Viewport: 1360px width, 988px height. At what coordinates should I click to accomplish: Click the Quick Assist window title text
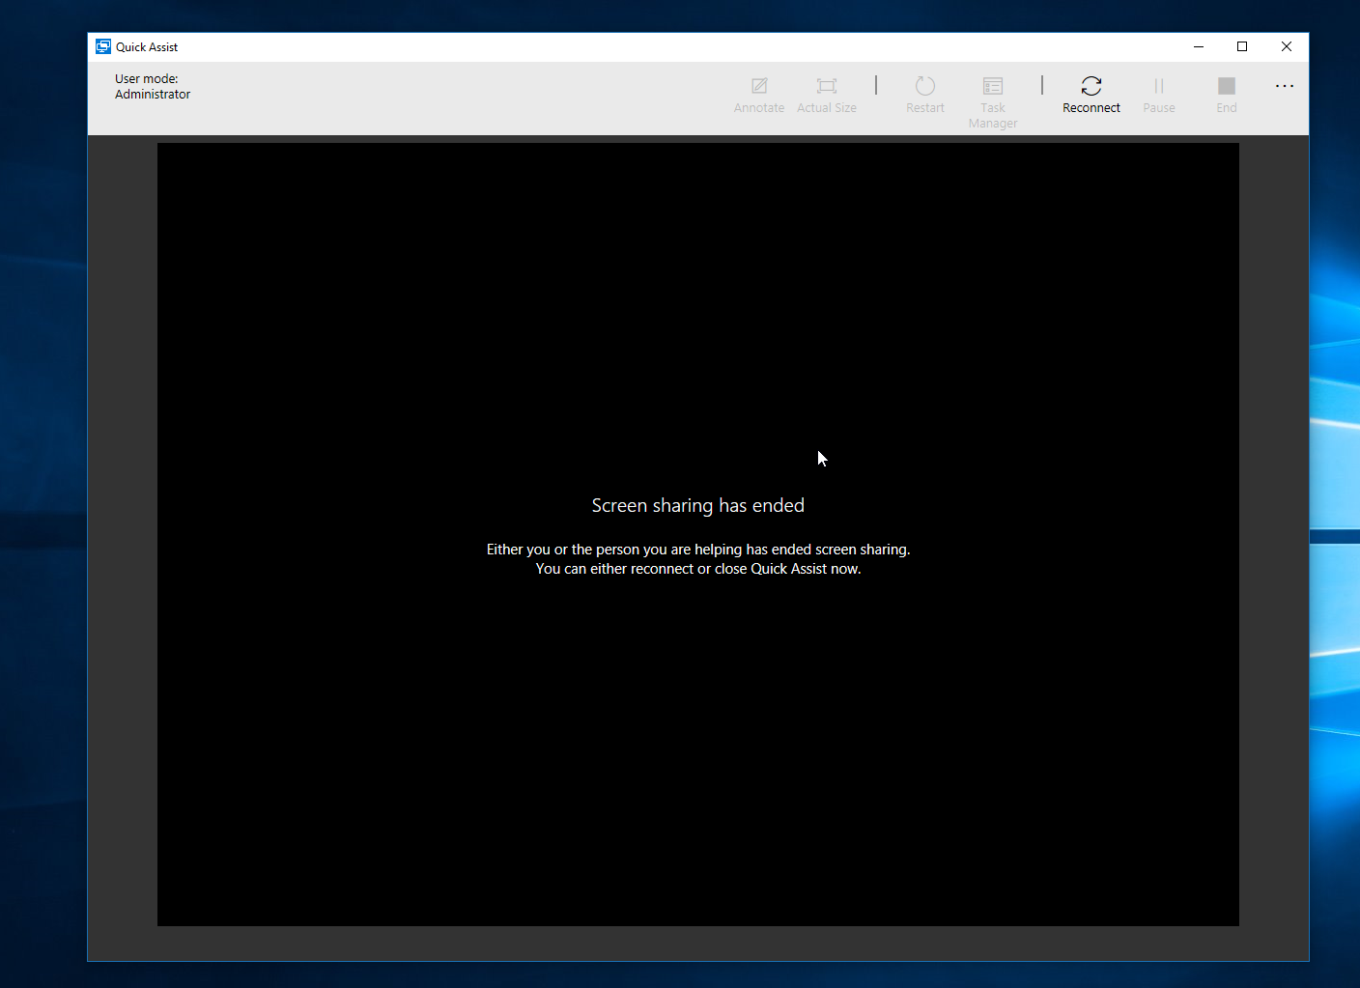point(147,46)
